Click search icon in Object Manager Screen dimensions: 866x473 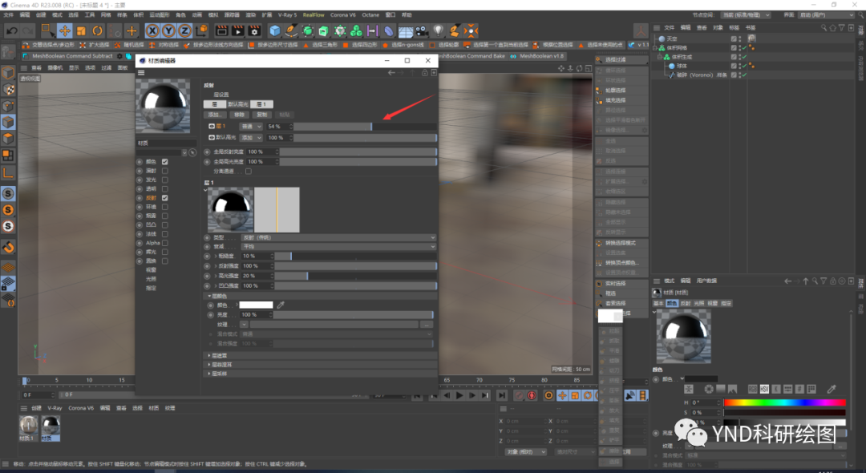[824, 27]
